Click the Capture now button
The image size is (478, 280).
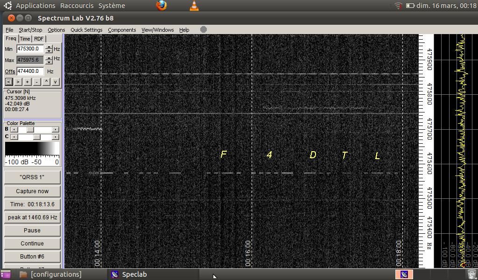coord(32,191)
